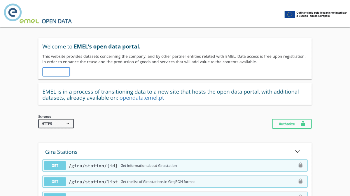This screenshot has height=196, width=350.
Task: Click the EMEL OPEN DATA wordmark
Action: 45,21
